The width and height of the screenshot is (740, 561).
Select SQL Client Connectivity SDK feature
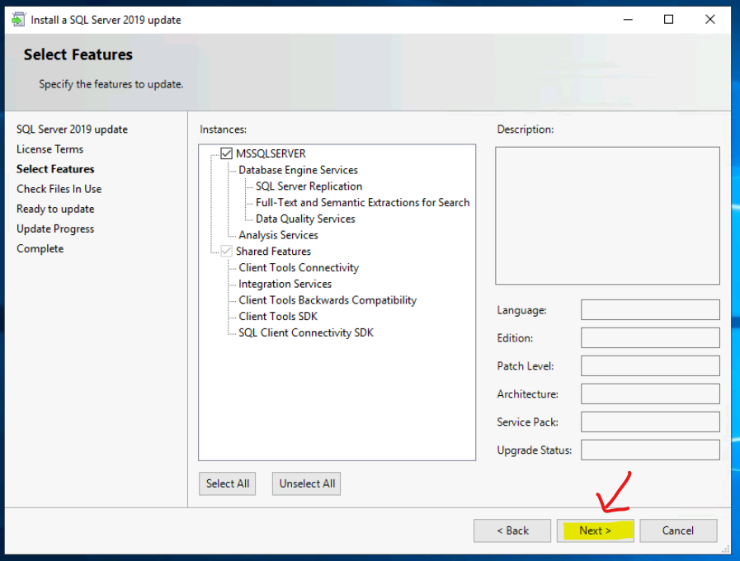305,332
